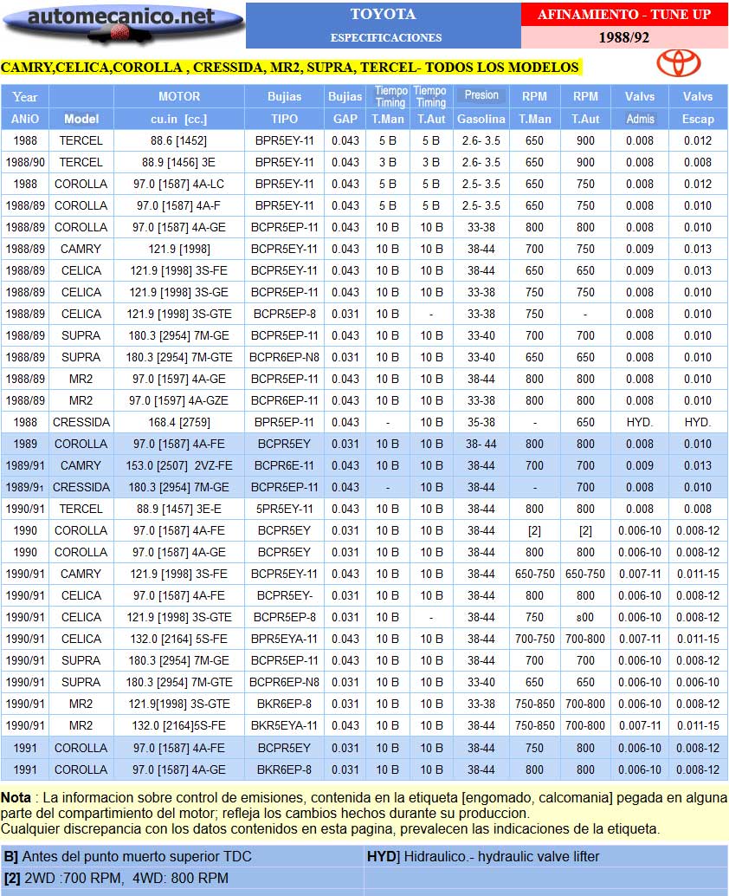Image resolution: width=729 pixels, height=896 pixels.
Task: Click engine cell 132.0 [2164]5S-FE for MR2
Action: [x=179, y=725]
